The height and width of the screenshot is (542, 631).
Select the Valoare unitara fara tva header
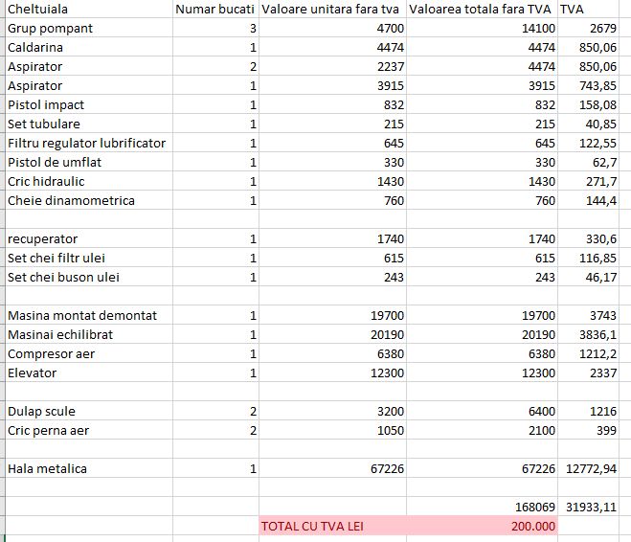[x=332, y=9]
